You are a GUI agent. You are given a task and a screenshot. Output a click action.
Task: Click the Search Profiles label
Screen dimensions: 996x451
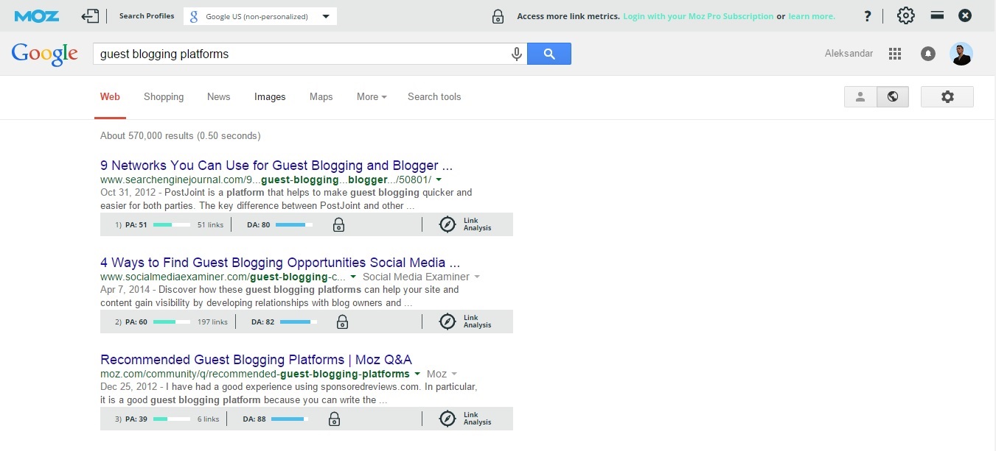click(147, 16)
